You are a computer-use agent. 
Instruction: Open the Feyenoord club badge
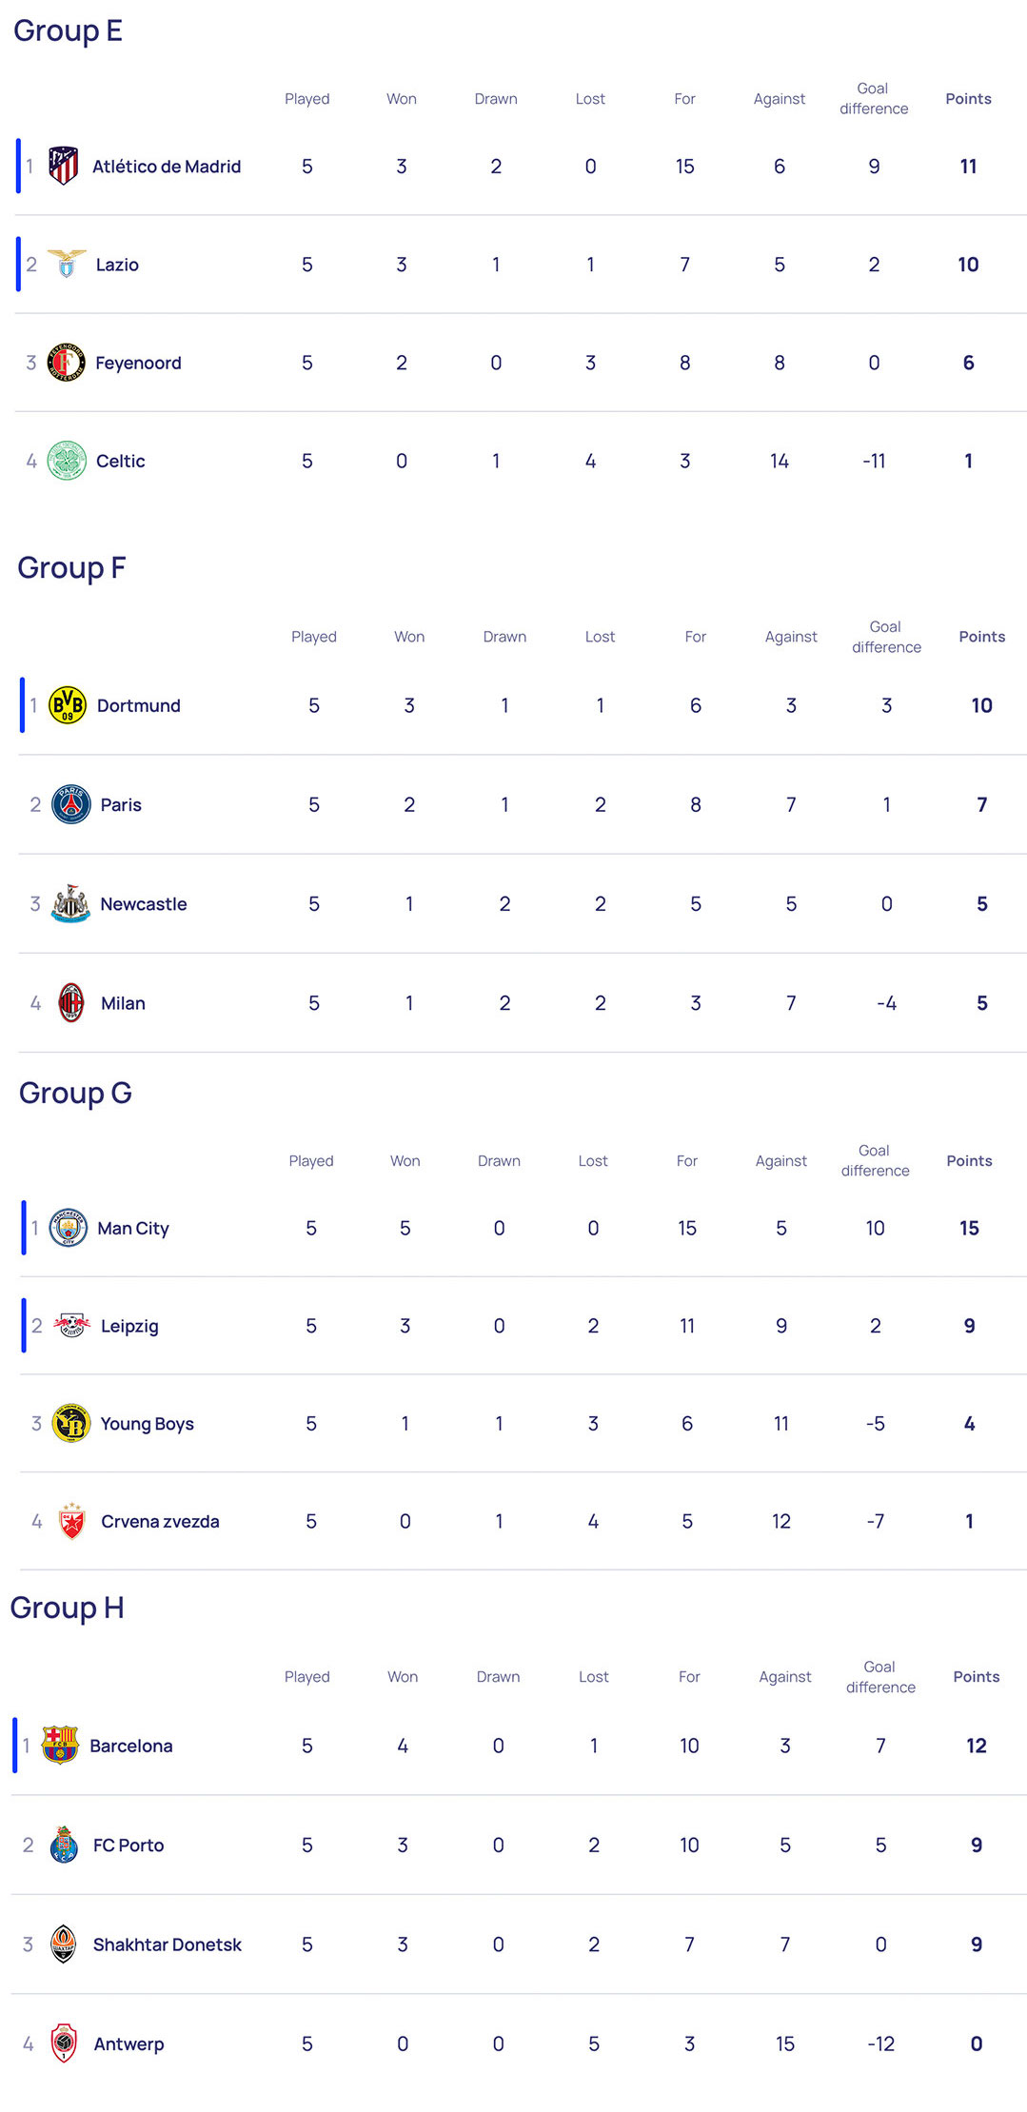tap(66, 363)
